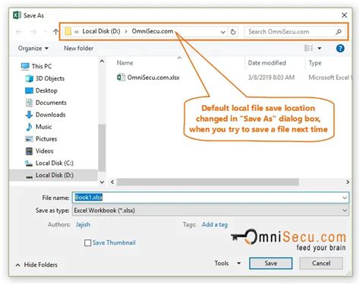360x285 pixels.
Task: Expand the hidden path chevron in address bar
Action: click(x=77, y=32)
